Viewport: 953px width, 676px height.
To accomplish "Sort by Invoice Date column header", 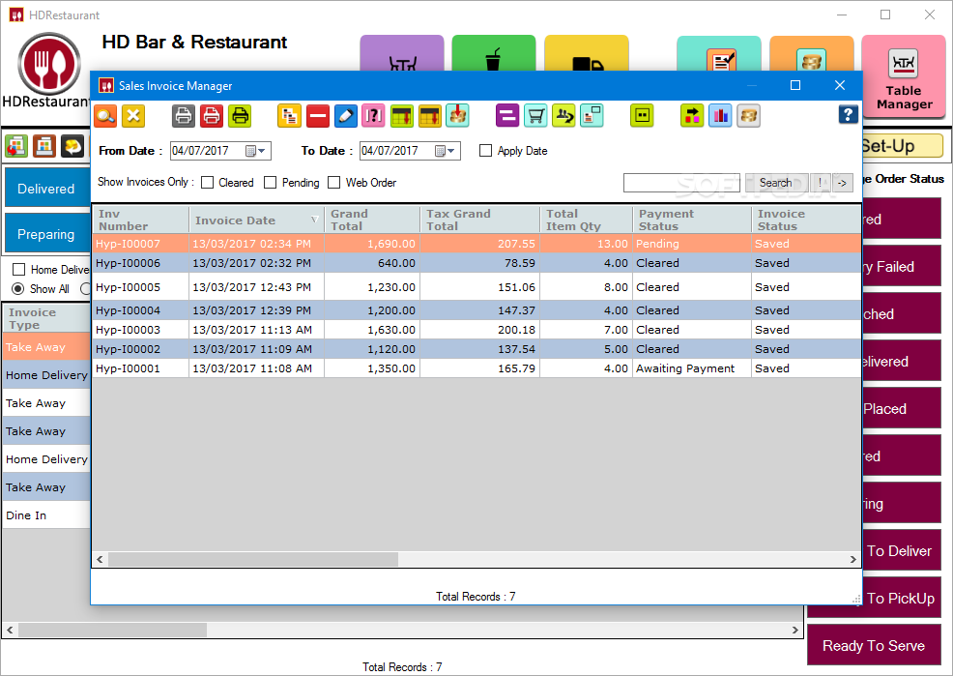I will (x=256, y=220).
